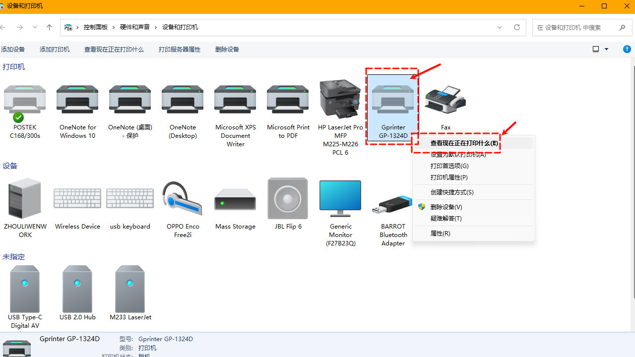This screenshot has width=635, height=357.
Task: Choose 查看现在正在打印什么(E) in context menu
Action: click(x=473, y=143)
